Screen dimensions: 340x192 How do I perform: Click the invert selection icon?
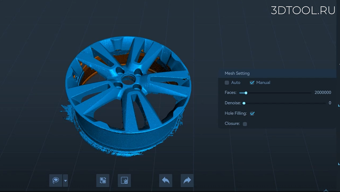(x=103, y=180)
